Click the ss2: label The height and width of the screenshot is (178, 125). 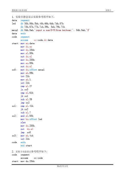coord(14,116)
